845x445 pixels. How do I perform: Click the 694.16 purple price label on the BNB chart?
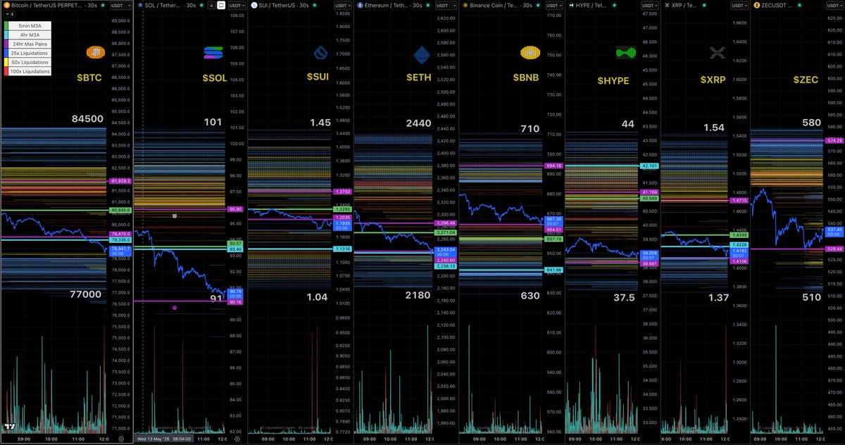click(x=553, y=165)
